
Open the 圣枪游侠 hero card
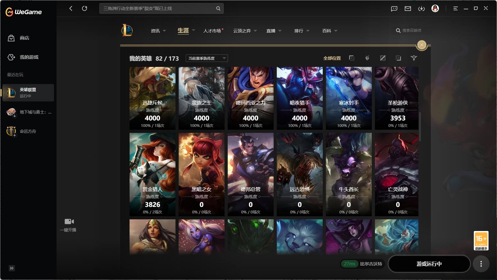397,98
